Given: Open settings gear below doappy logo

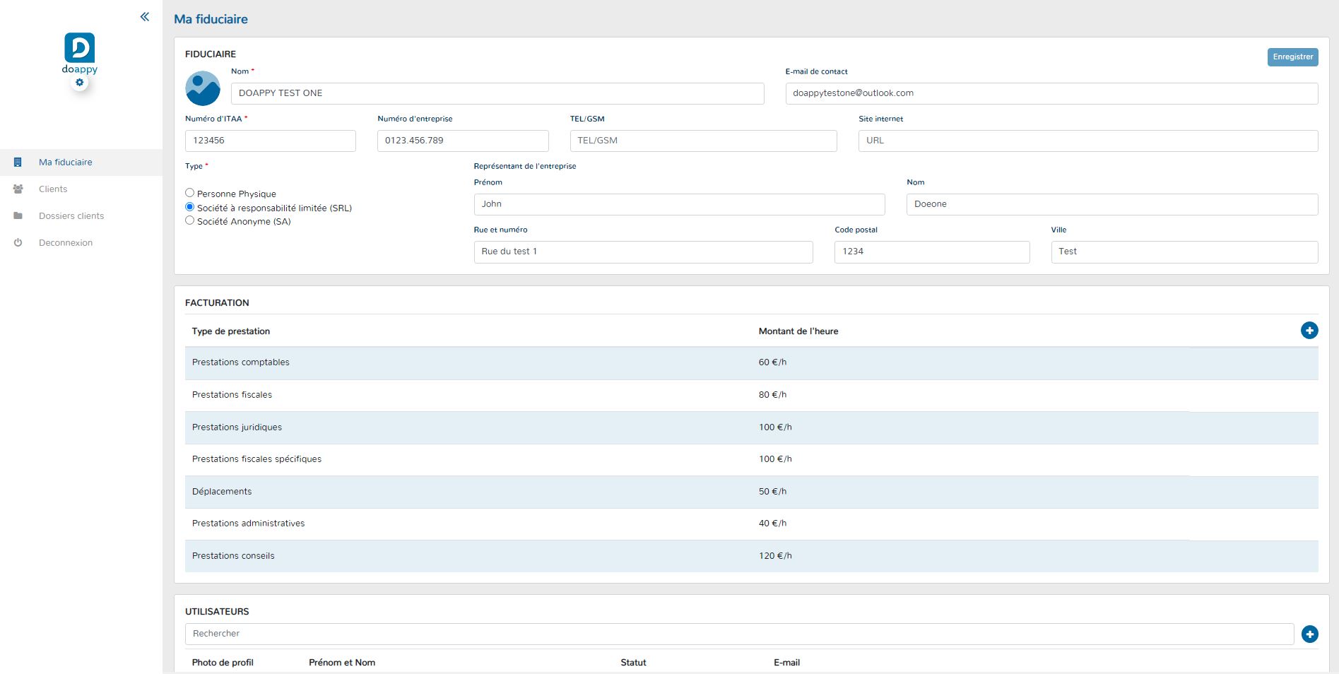Looking at the screenshot, I should click(x=80, y=83).
